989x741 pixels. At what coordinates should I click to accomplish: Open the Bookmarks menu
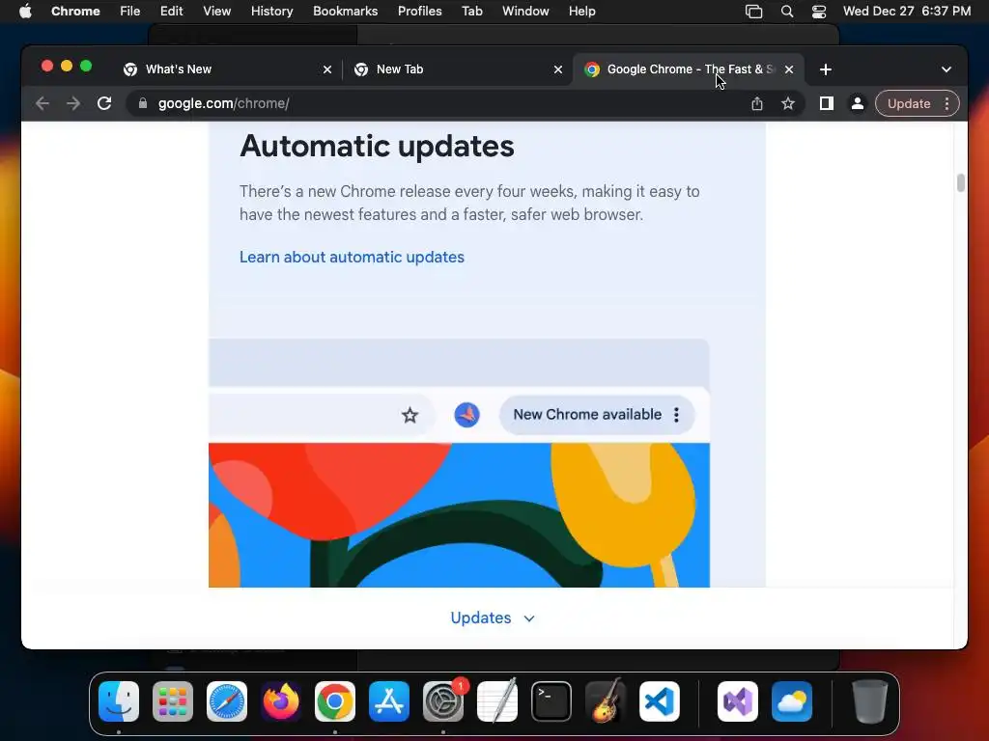click(346, 11)
